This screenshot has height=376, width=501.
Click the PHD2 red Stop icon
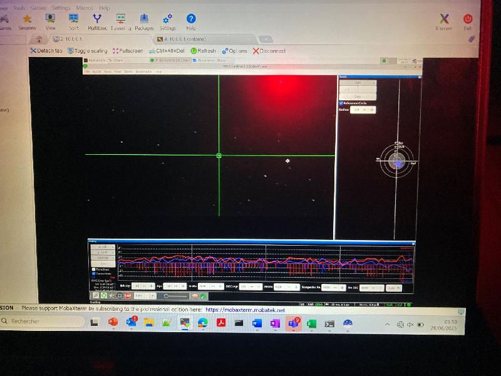pyautogui.click(x=128, y=296)
